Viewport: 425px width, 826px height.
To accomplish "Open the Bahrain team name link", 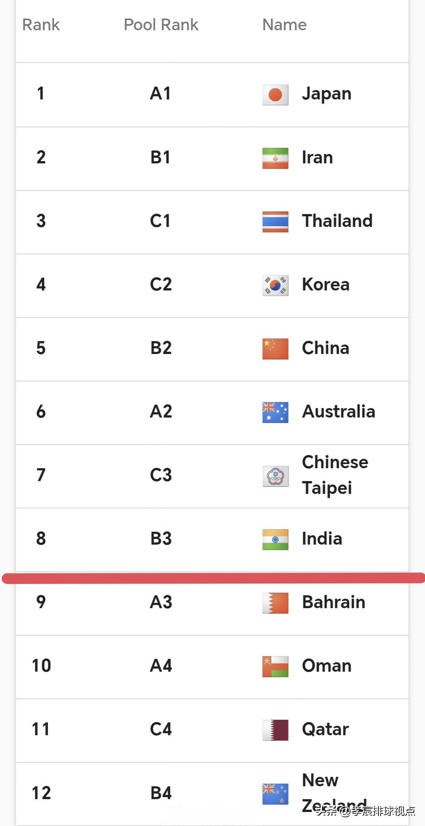I will click(333, 602).
